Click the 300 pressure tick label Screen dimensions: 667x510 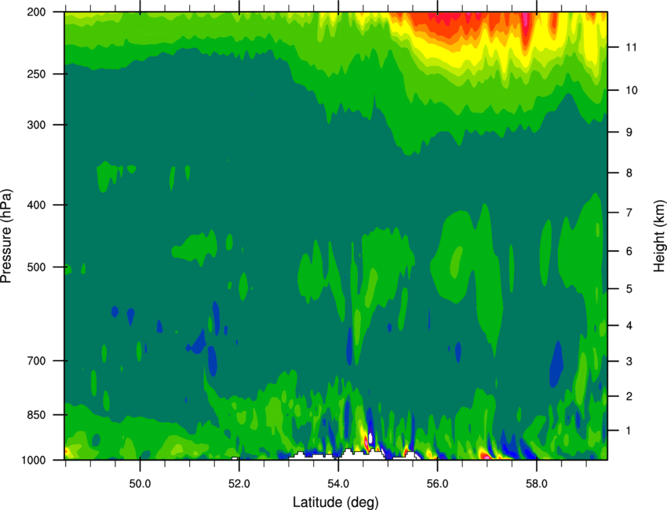(36, 125)
